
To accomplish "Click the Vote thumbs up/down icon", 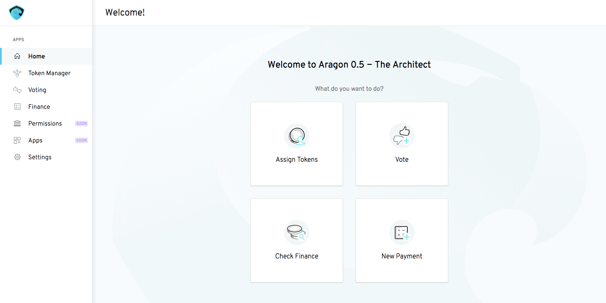I will point(402,136).
